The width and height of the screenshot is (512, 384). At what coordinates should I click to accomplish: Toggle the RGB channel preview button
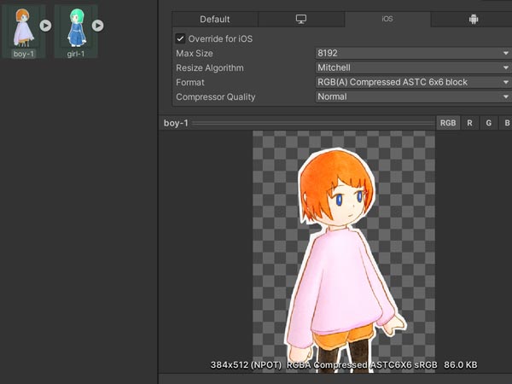447,124
